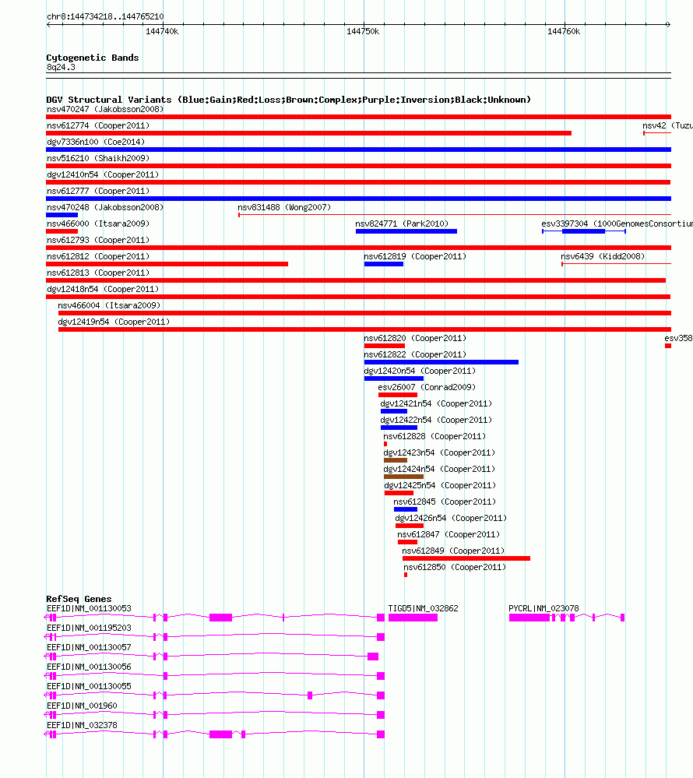This screenshot has height=778, width=693.
Task: Click red bar beneath nsv612812 (Cooper2011)
Action: coord(167,264)
